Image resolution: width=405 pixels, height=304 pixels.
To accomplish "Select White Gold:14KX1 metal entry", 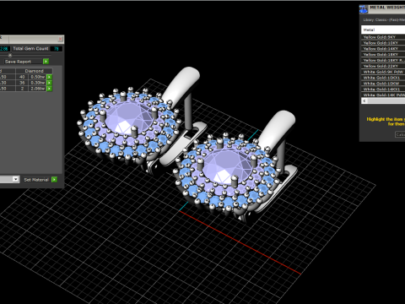I will (383, 90).
